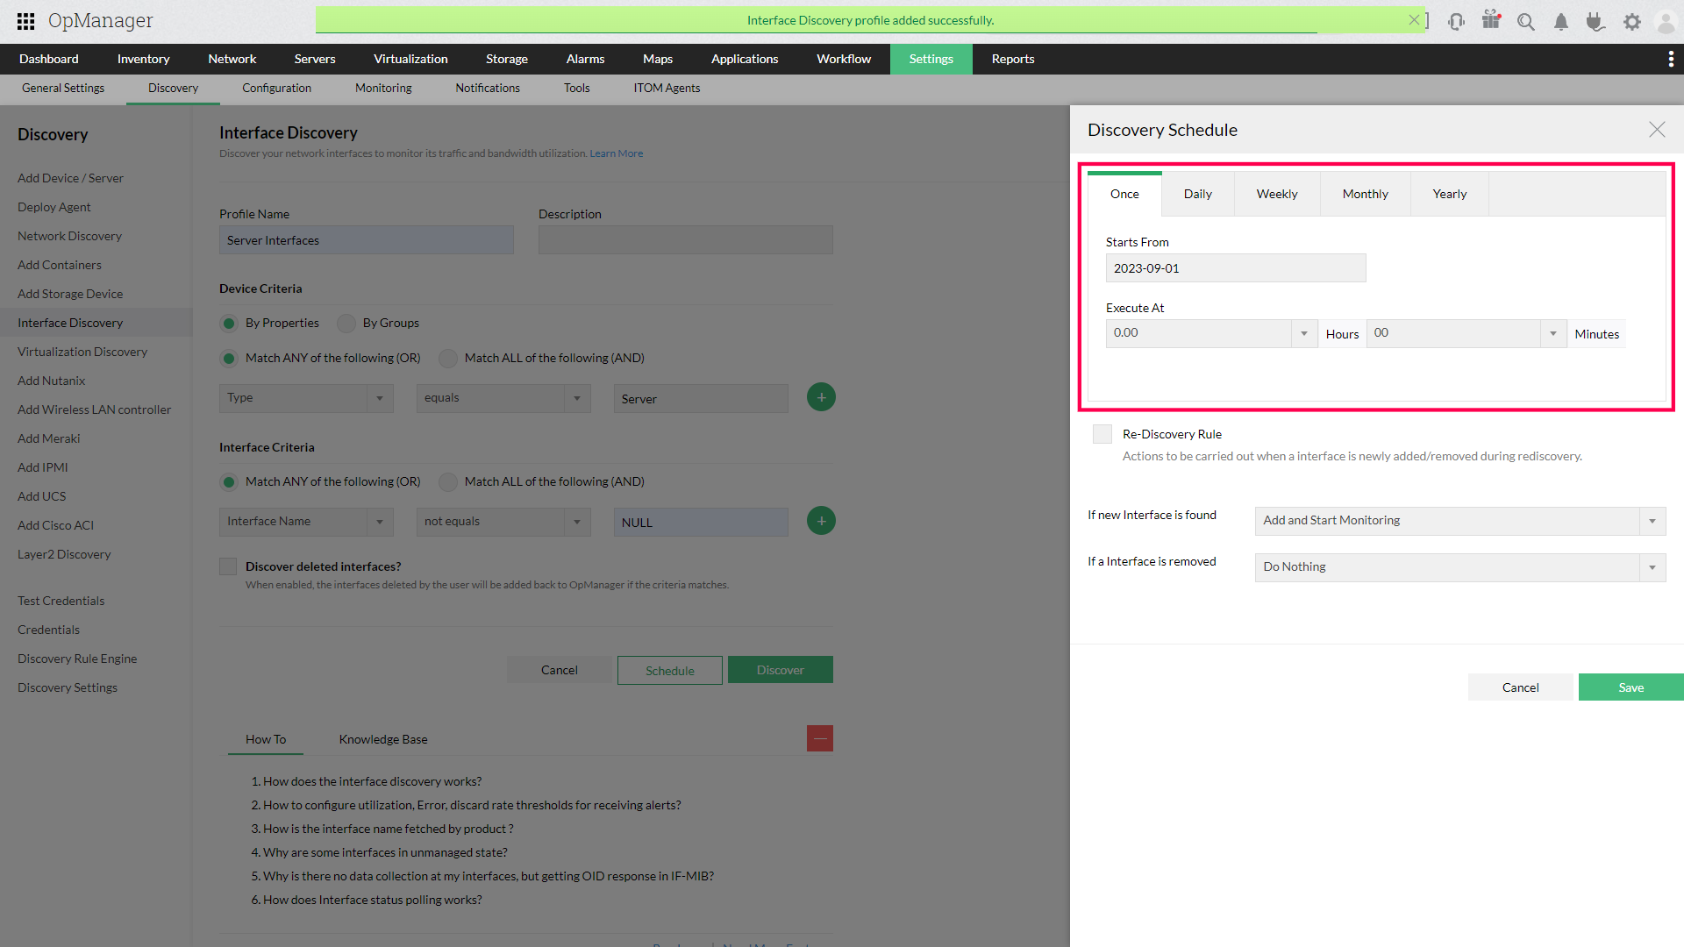Image resolution: width=1684 pixels, height=947 pixels.
Task: Open the search magnifier icon
Action: pyautogui.click(x=1526, y=22)
